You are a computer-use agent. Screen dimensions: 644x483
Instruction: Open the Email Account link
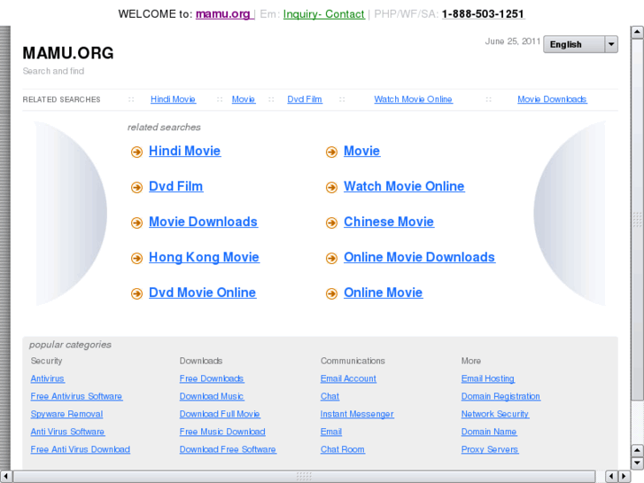(x=348, y=378)
